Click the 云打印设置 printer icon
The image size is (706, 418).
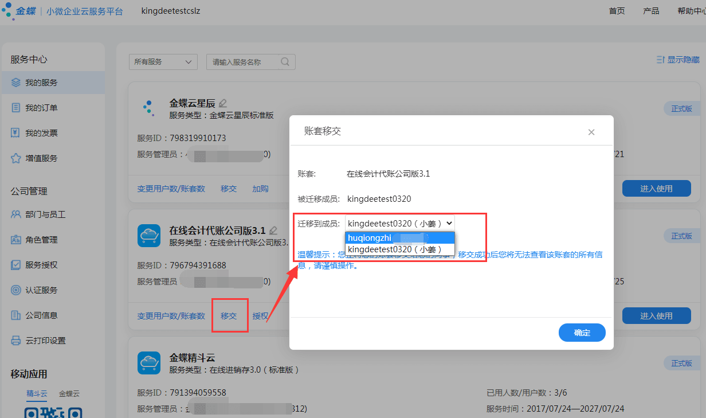tap(15, 341)
